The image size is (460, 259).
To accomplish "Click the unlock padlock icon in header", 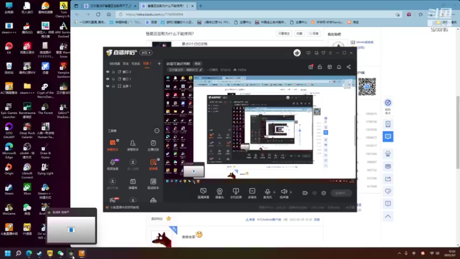I will click(320, 67).
